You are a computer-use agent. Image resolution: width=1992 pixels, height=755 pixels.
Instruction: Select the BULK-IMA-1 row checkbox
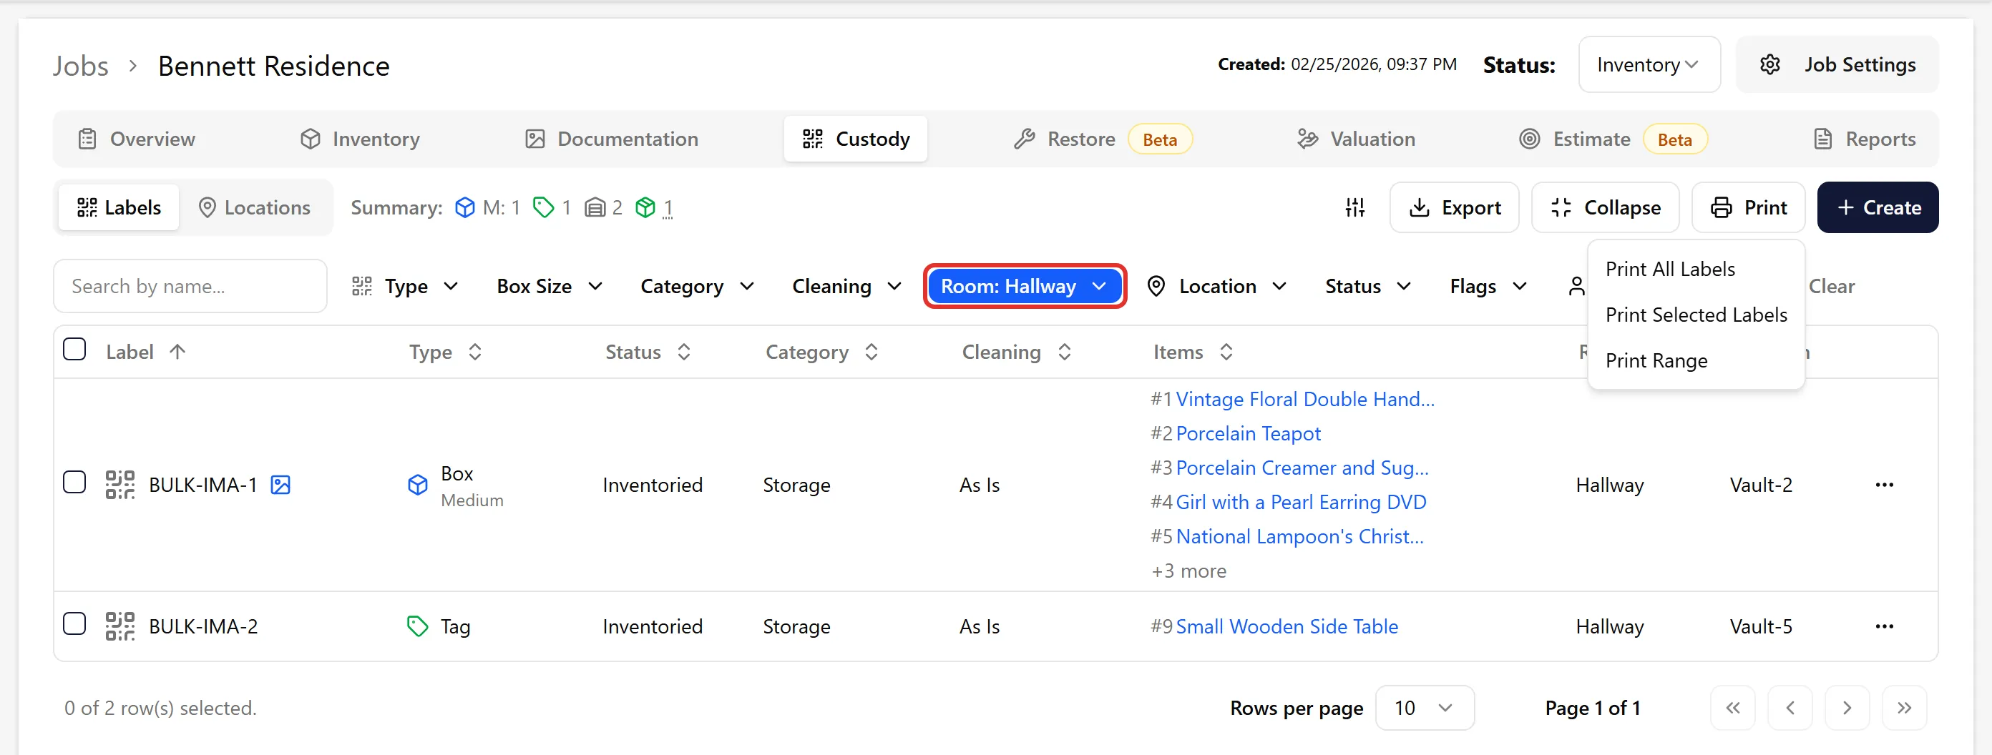pos(74,482)
